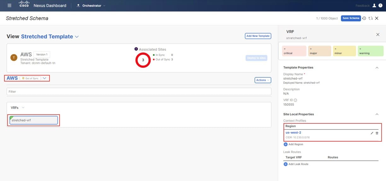Screen dimensions: 386x181
Task: Click the template T avatar icon
Action: [x=14, y=57]
